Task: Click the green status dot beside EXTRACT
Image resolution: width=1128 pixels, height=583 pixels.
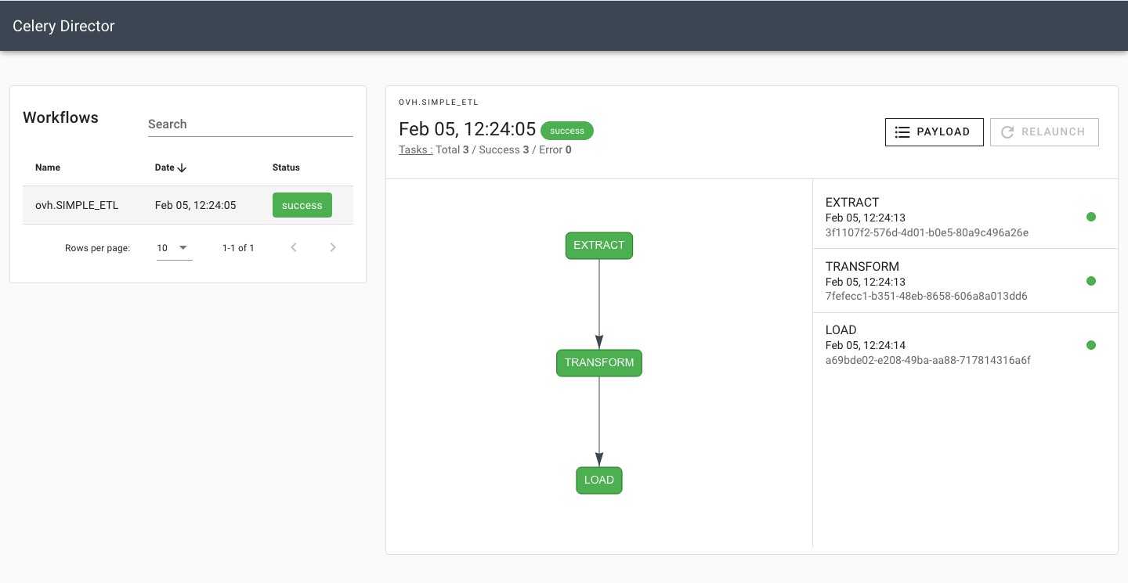Action: [1091, 217]
